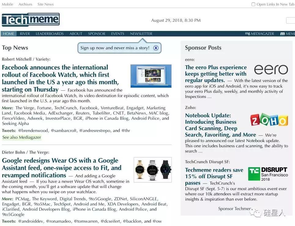The image size is (295, 226).
Task: Open the Leaderboards tab
Action: (x=50, y=34)
